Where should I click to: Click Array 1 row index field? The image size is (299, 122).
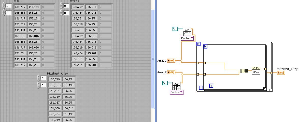[x=9, y=6]
